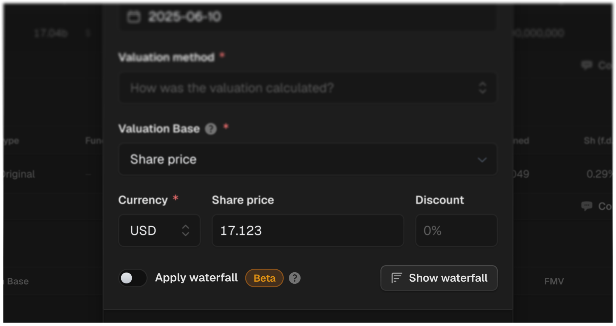
Task: Click the comment bubble icon near top right
Action: (587, 65)
